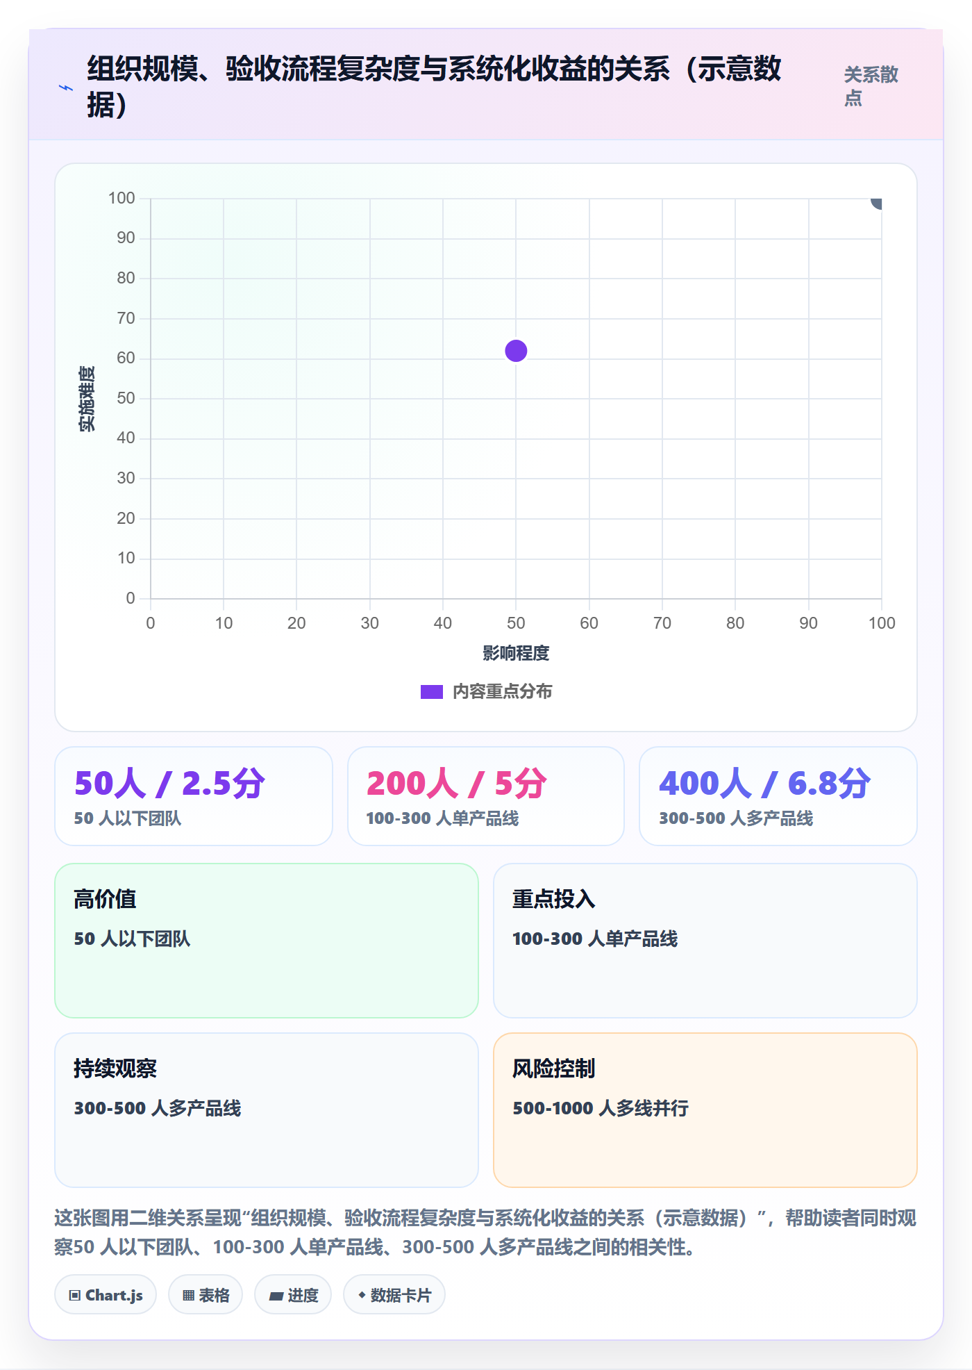The image size is (972, 1370).
Task: Click the 影响程度 x-axis title
Action: pos(516,653)
